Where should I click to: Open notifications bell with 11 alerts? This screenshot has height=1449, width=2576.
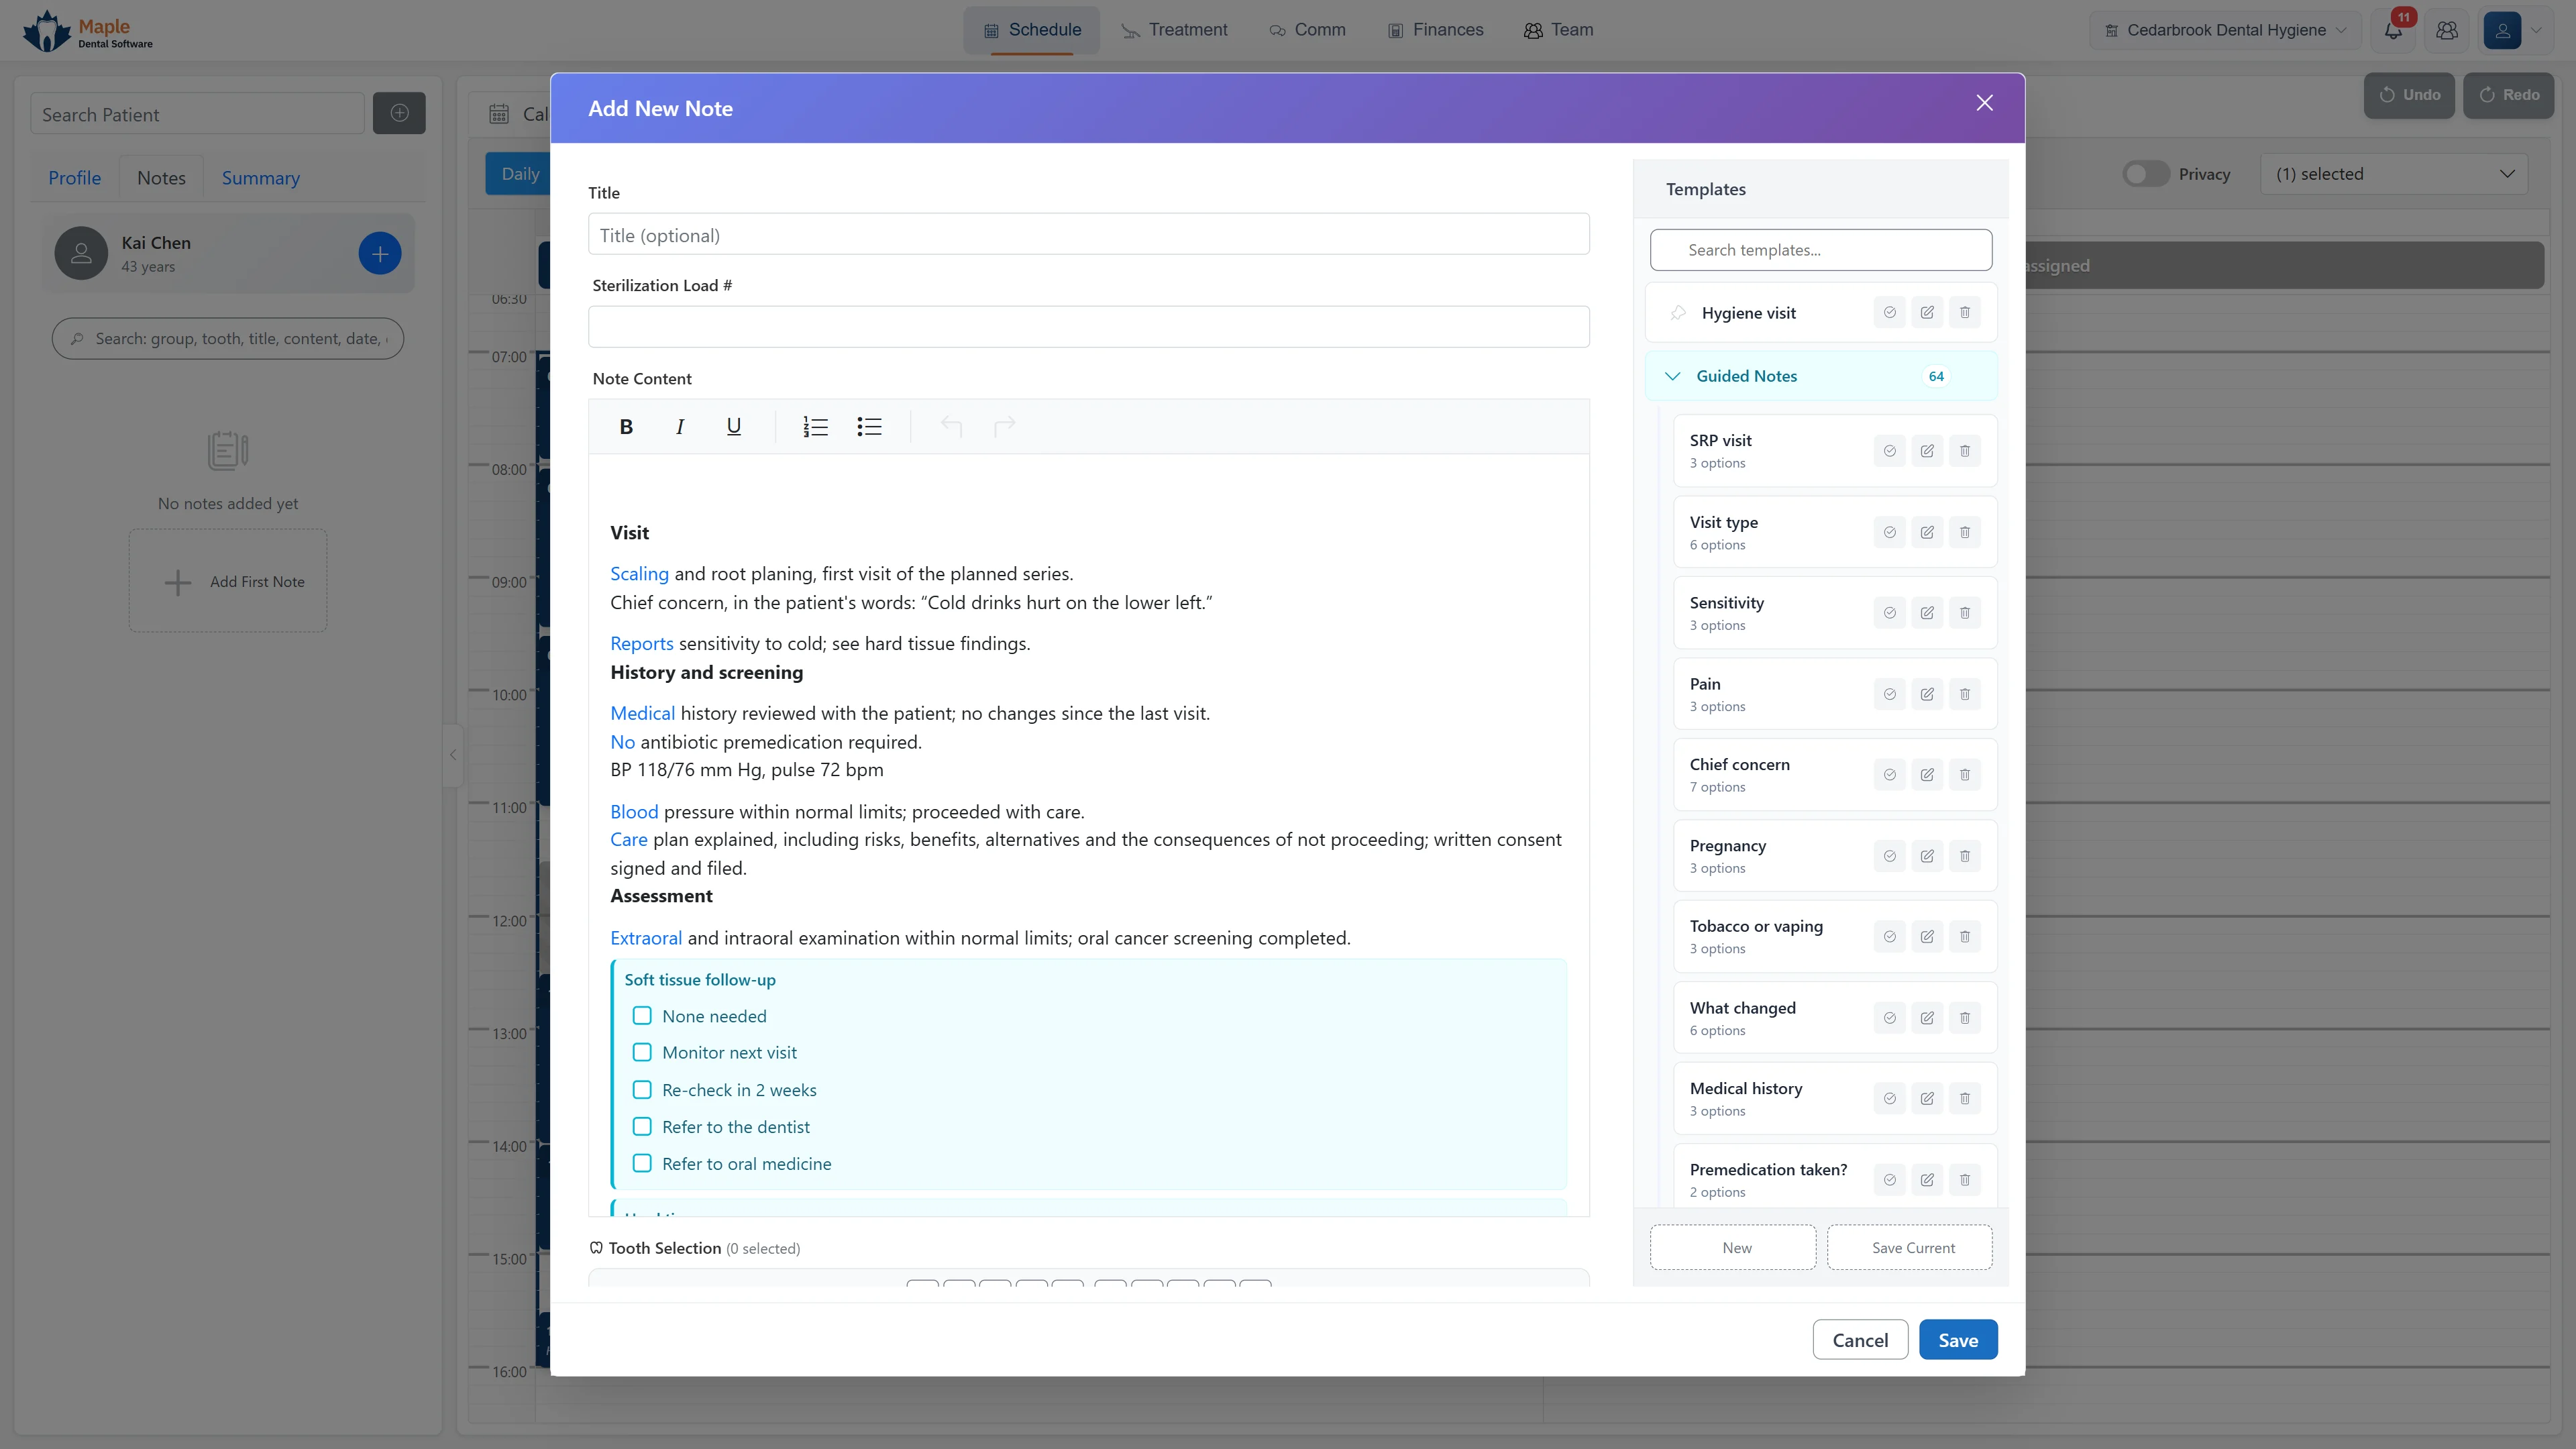pos(2393,30)
